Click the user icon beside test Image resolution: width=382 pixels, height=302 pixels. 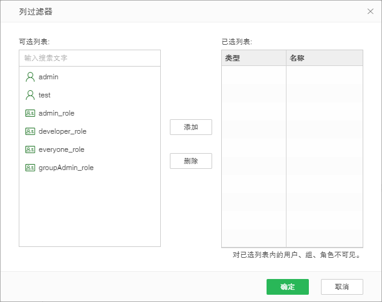coord(30,95)
